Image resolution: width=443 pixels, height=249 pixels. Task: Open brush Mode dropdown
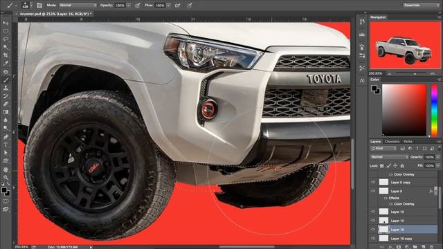(x=78, y=6)
